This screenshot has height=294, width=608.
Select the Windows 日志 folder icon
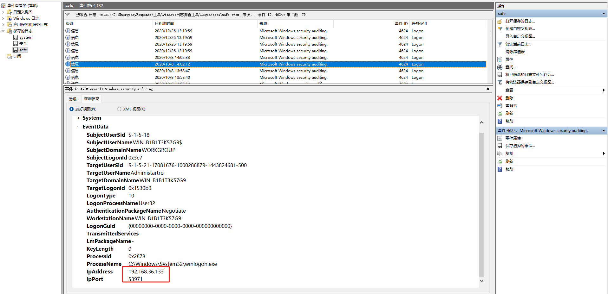(x=9, y=18)
